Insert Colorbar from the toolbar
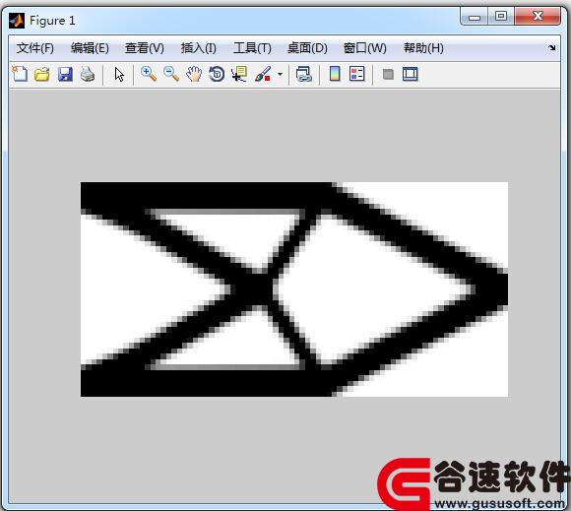 pos(335,74)
